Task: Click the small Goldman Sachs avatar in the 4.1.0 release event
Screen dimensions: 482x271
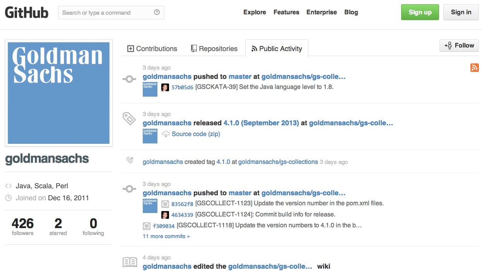Action: (150, 136)
